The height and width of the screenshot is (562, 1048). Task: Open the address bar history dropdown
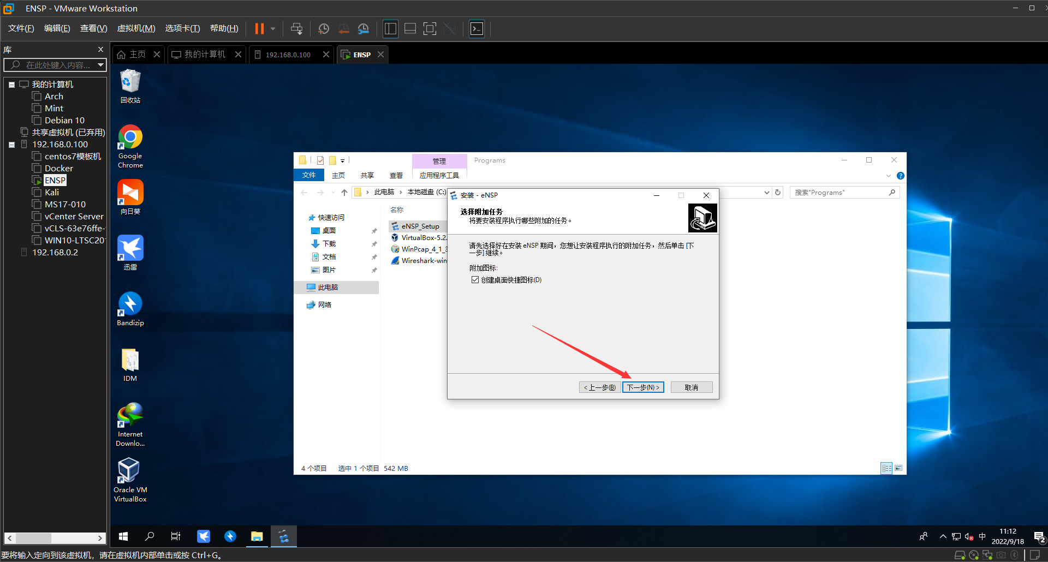coord(767,193)
